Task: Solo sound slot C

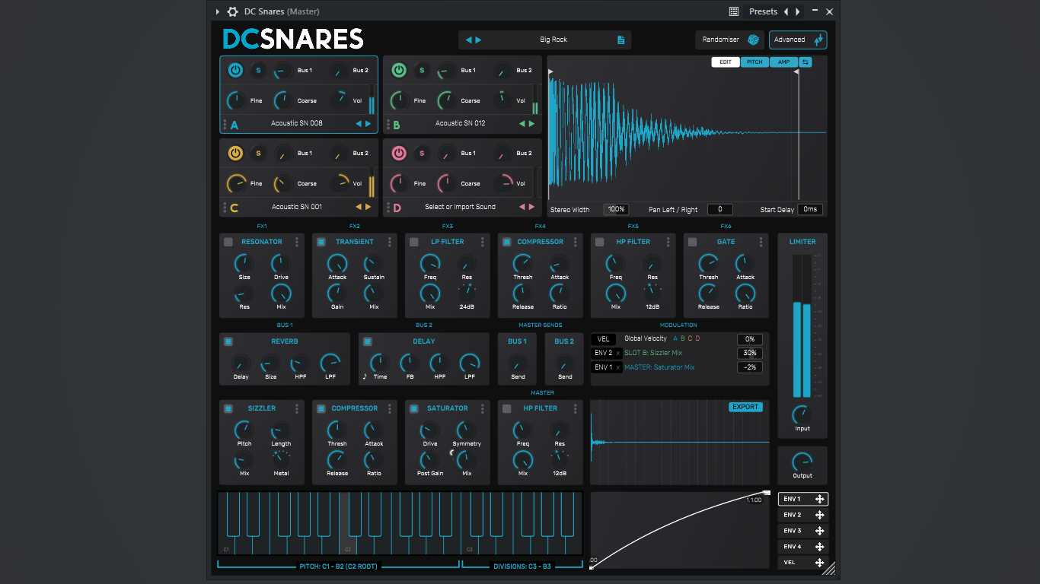Action: (x=258, y=154)
